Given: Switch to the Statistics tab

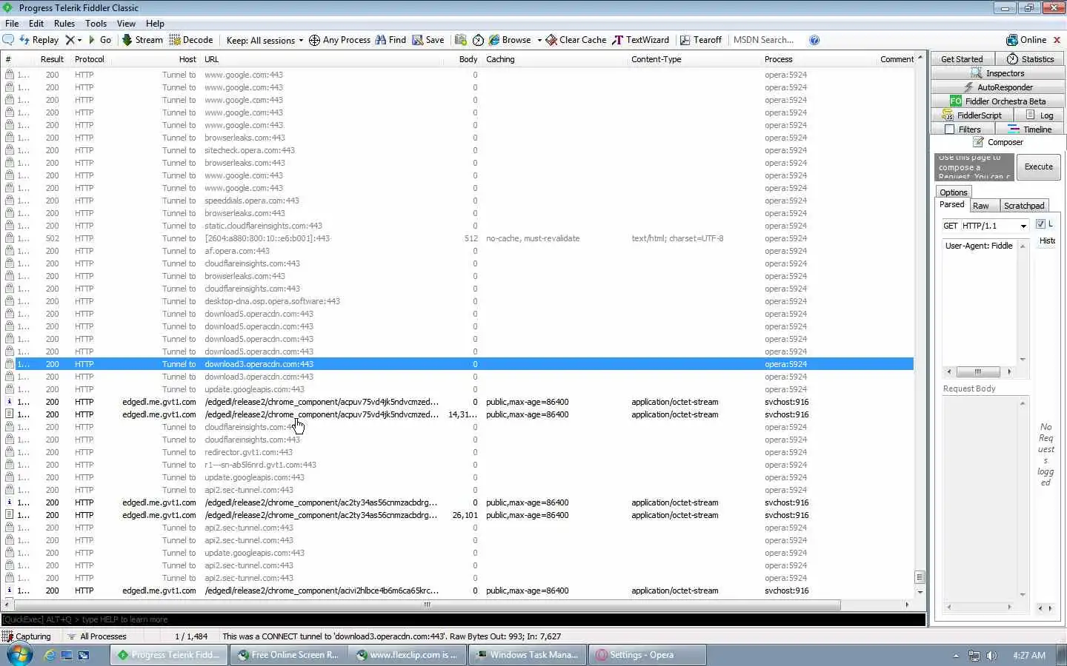Looking at the screenshot, I should pos(1030,59).
